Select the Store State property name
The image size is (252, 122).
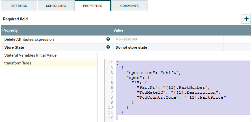coord(14,47)
